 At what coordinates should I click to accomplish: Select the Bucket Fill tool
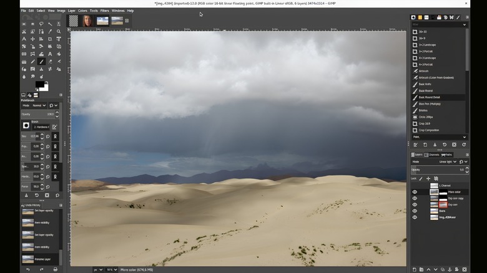coord(59,54)
